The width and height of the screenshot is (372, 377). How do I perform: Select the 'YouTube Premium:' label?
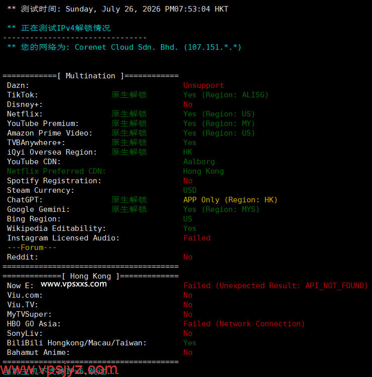43,123
